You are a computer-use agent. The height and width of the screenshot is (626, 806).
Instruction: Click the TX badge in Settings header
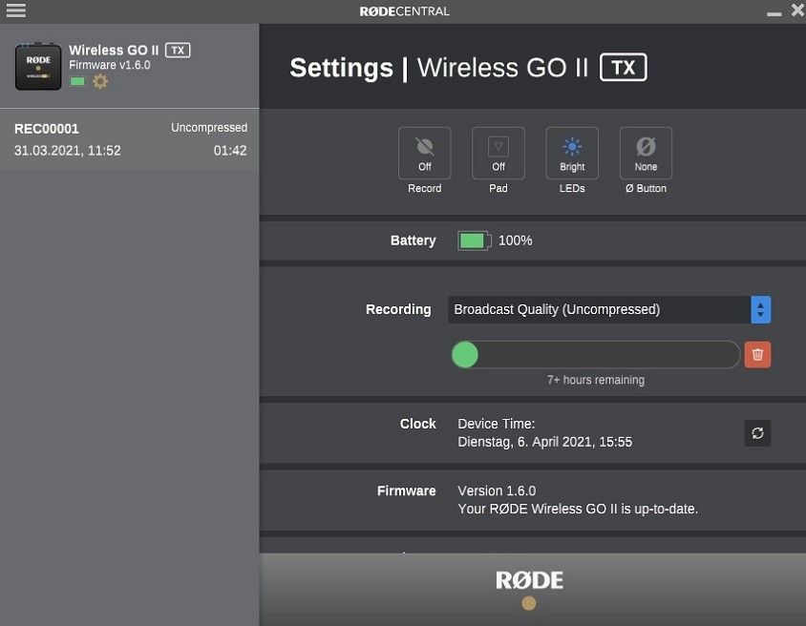[623, 67]
